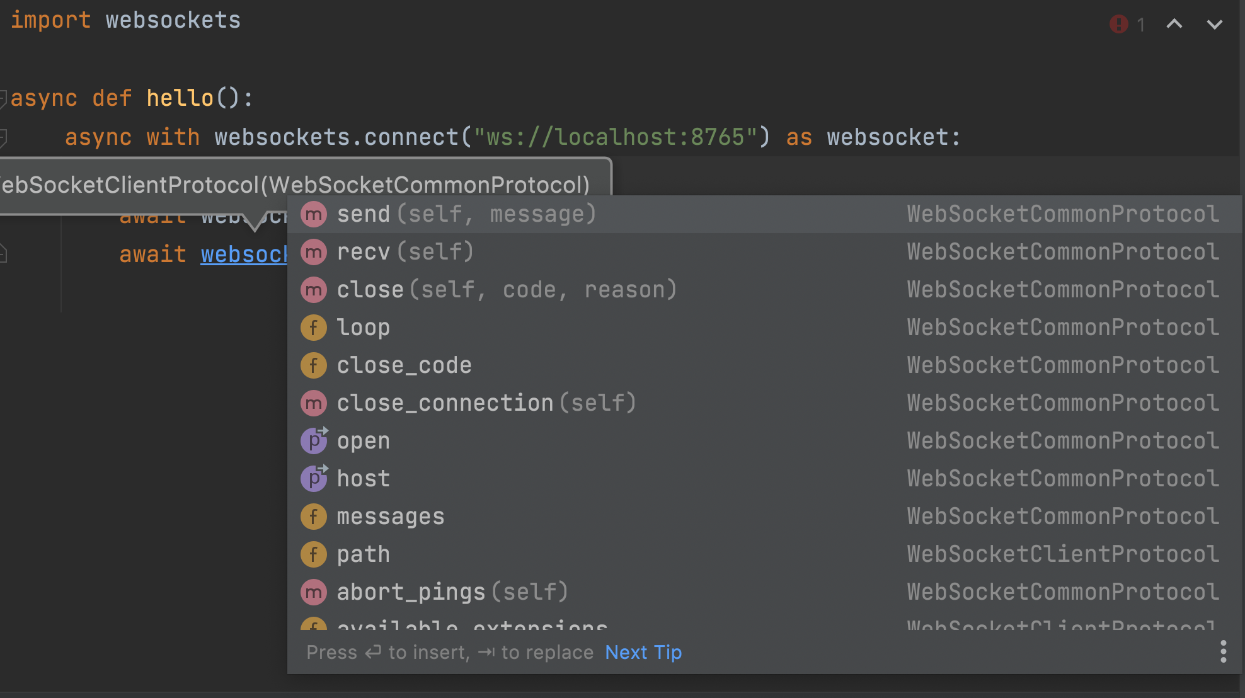Pick messages field in completion list

[391, 517]
